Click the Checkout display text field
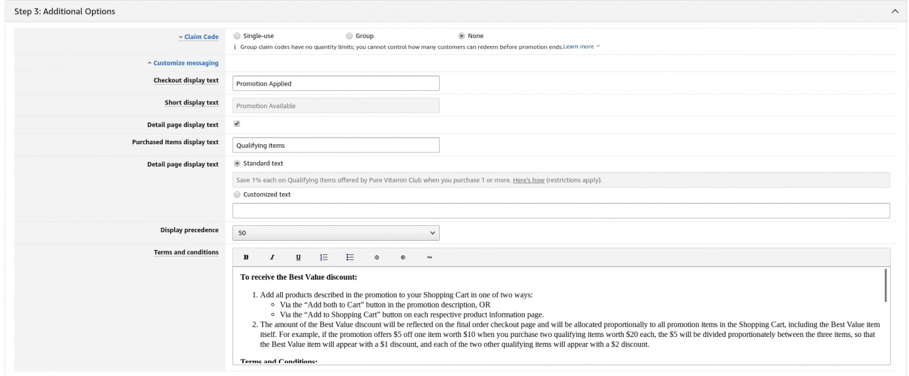The height and width of the screenshot is (376, 909). point(336,83)
